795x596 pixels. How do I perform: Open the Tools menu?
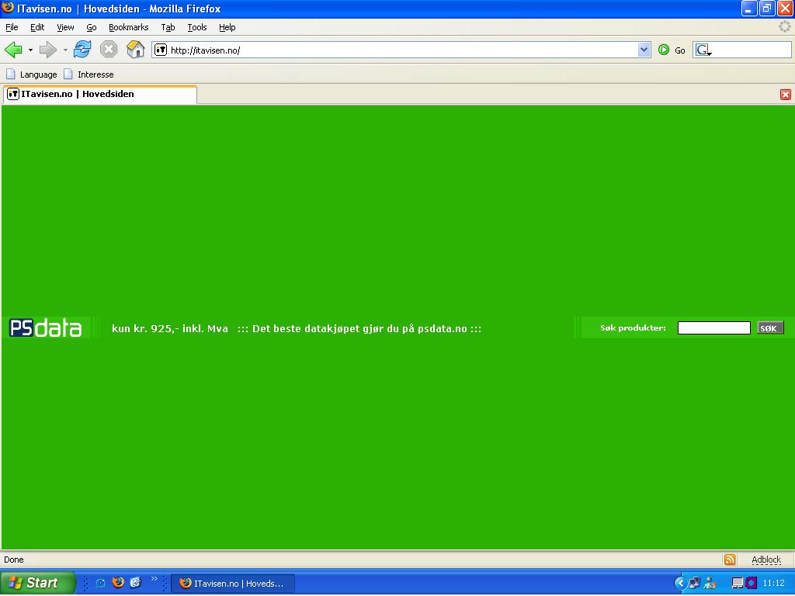coord(197,27)
